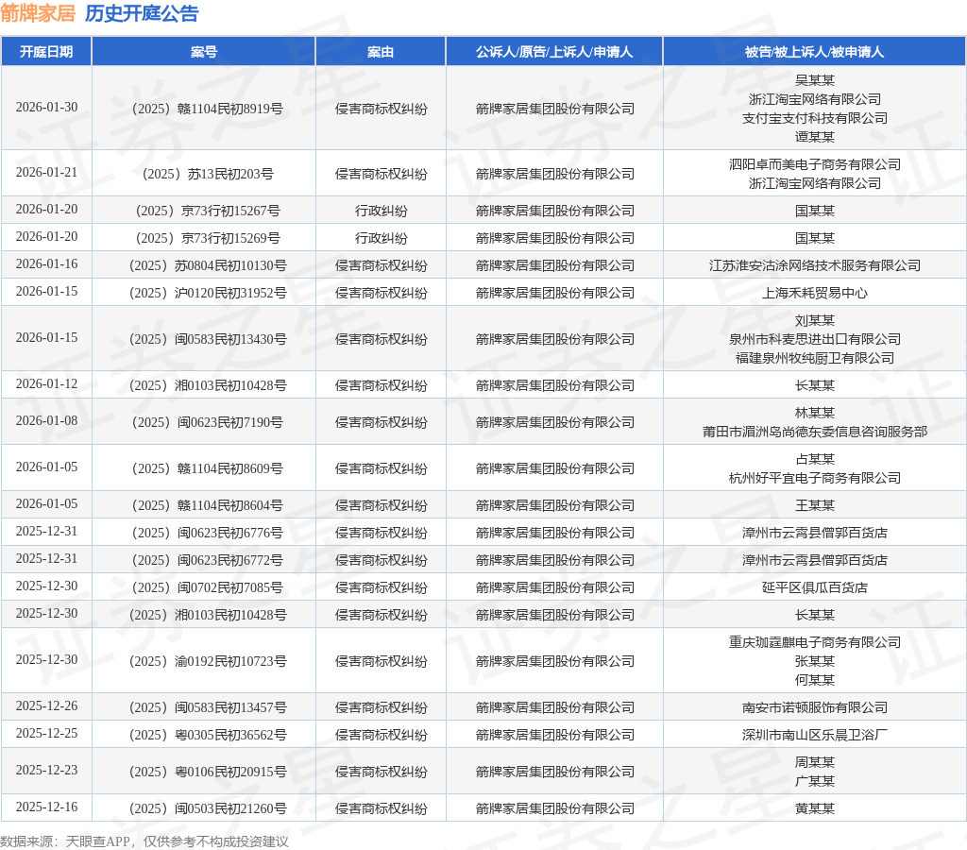Click defendant 莆田市湄洲岛尚德东委信息咨询服务部

tap(815, 432)
